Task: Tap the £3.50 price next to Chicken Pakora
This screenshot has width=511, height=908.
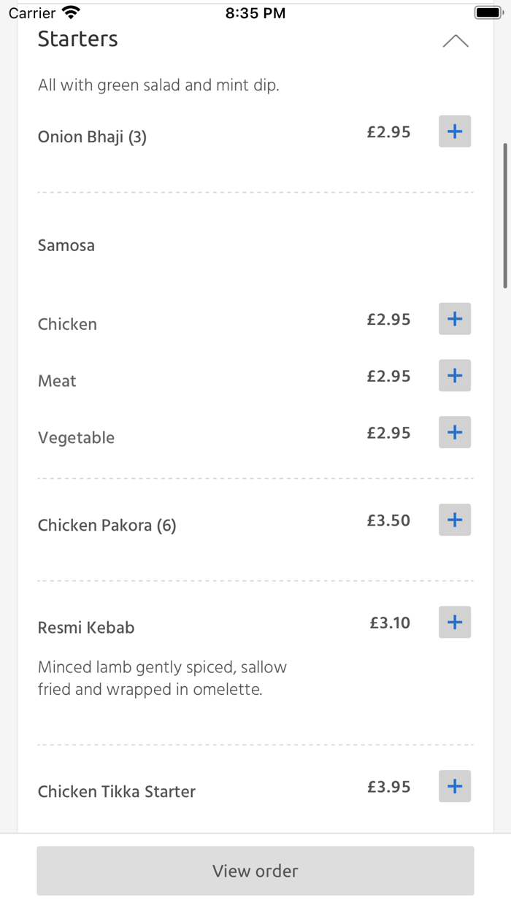Action: 389,520
